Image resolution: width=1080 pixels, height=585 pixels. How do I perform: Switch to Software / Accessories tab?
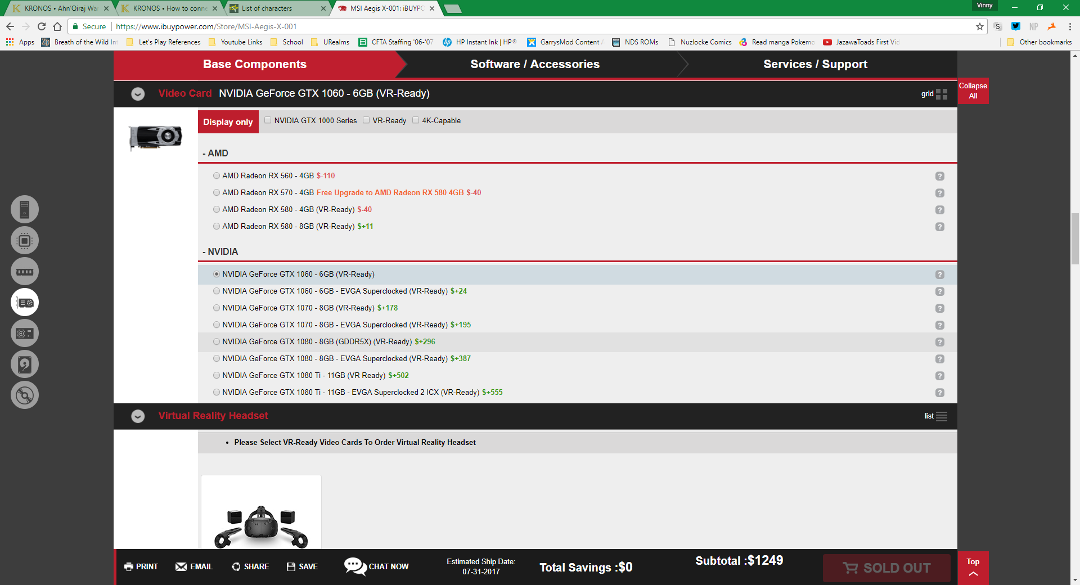pos(535,64)
